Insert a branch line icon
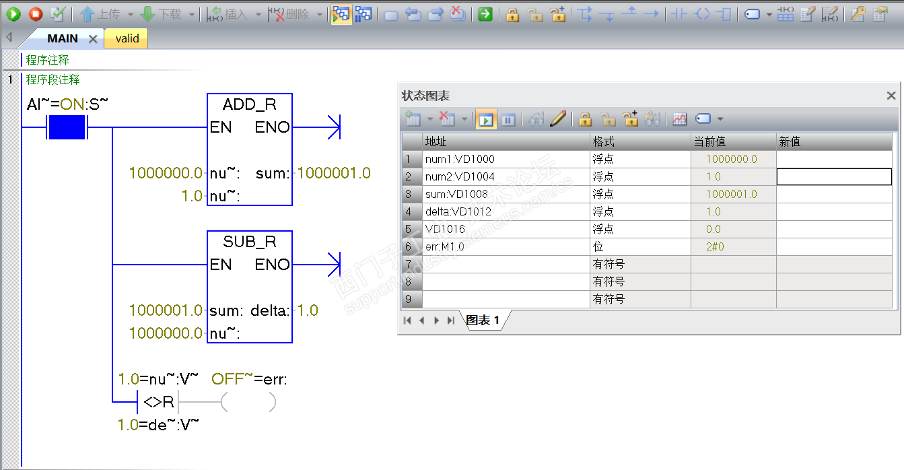This screenshot has height=470, width=904. coord(585,14)
